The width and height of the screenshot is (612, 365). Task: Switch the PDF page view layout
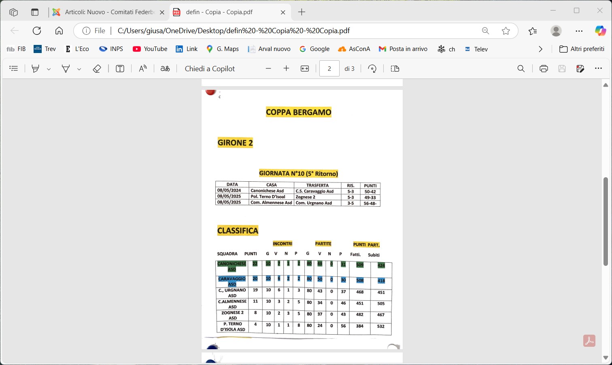pyautogui.click(x=395, y=69)
